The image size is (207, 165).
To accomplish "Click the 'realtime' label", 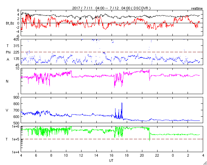I will click(x=197, y=9).
